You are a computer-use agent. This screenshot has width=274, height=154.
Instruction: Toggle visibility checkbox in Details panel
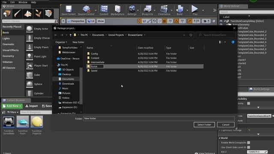(248, 104)
